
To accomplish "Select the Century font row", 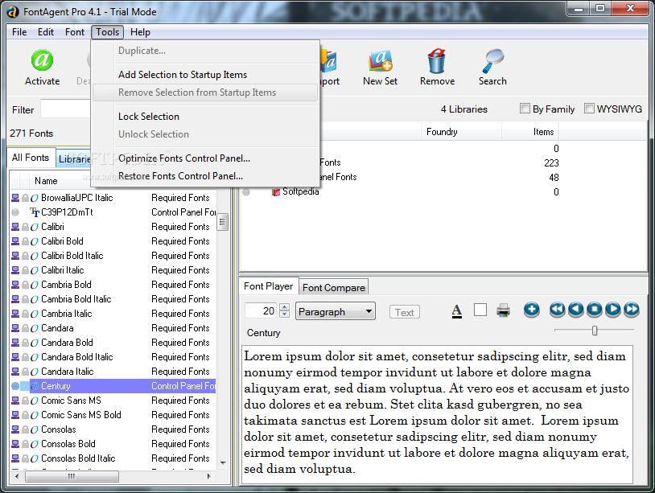I will tap(113, 386).
